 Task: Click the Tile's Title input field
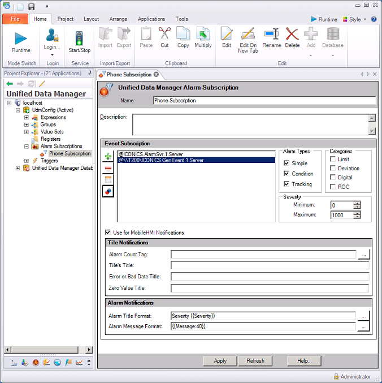pos(270,265)
